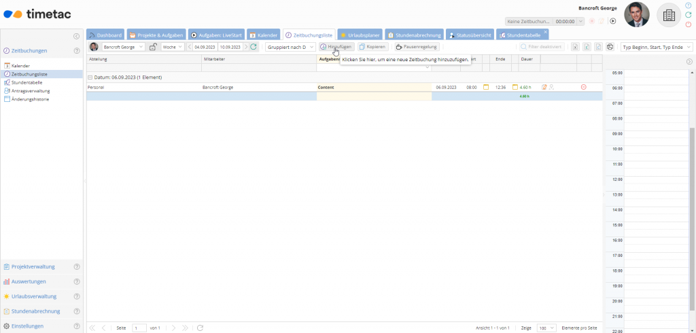The height and width of the screenshot is (333, 696).
Task: Toggle the lock icon beside employee selector
Action: click(x=153, y=47)
